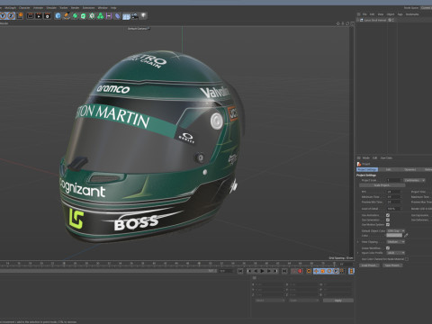This screenshot has height=324, width=432.
Task: Expand the Input Color Profile arrow
Action: coord(358,253)
